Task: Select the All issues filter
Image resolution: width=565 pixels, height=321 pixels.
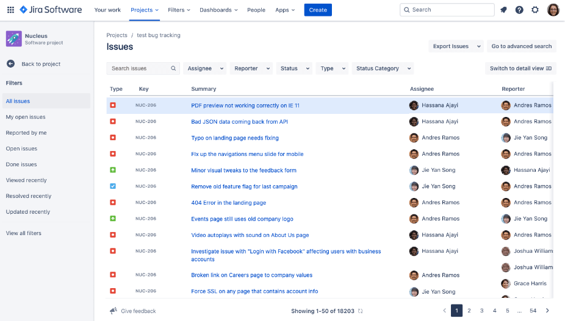Action: (x=46, y=101)
